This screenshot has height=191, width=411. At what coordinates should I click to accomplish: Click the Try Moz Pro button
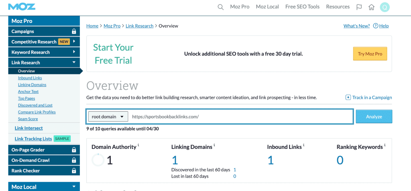point(370,54)
